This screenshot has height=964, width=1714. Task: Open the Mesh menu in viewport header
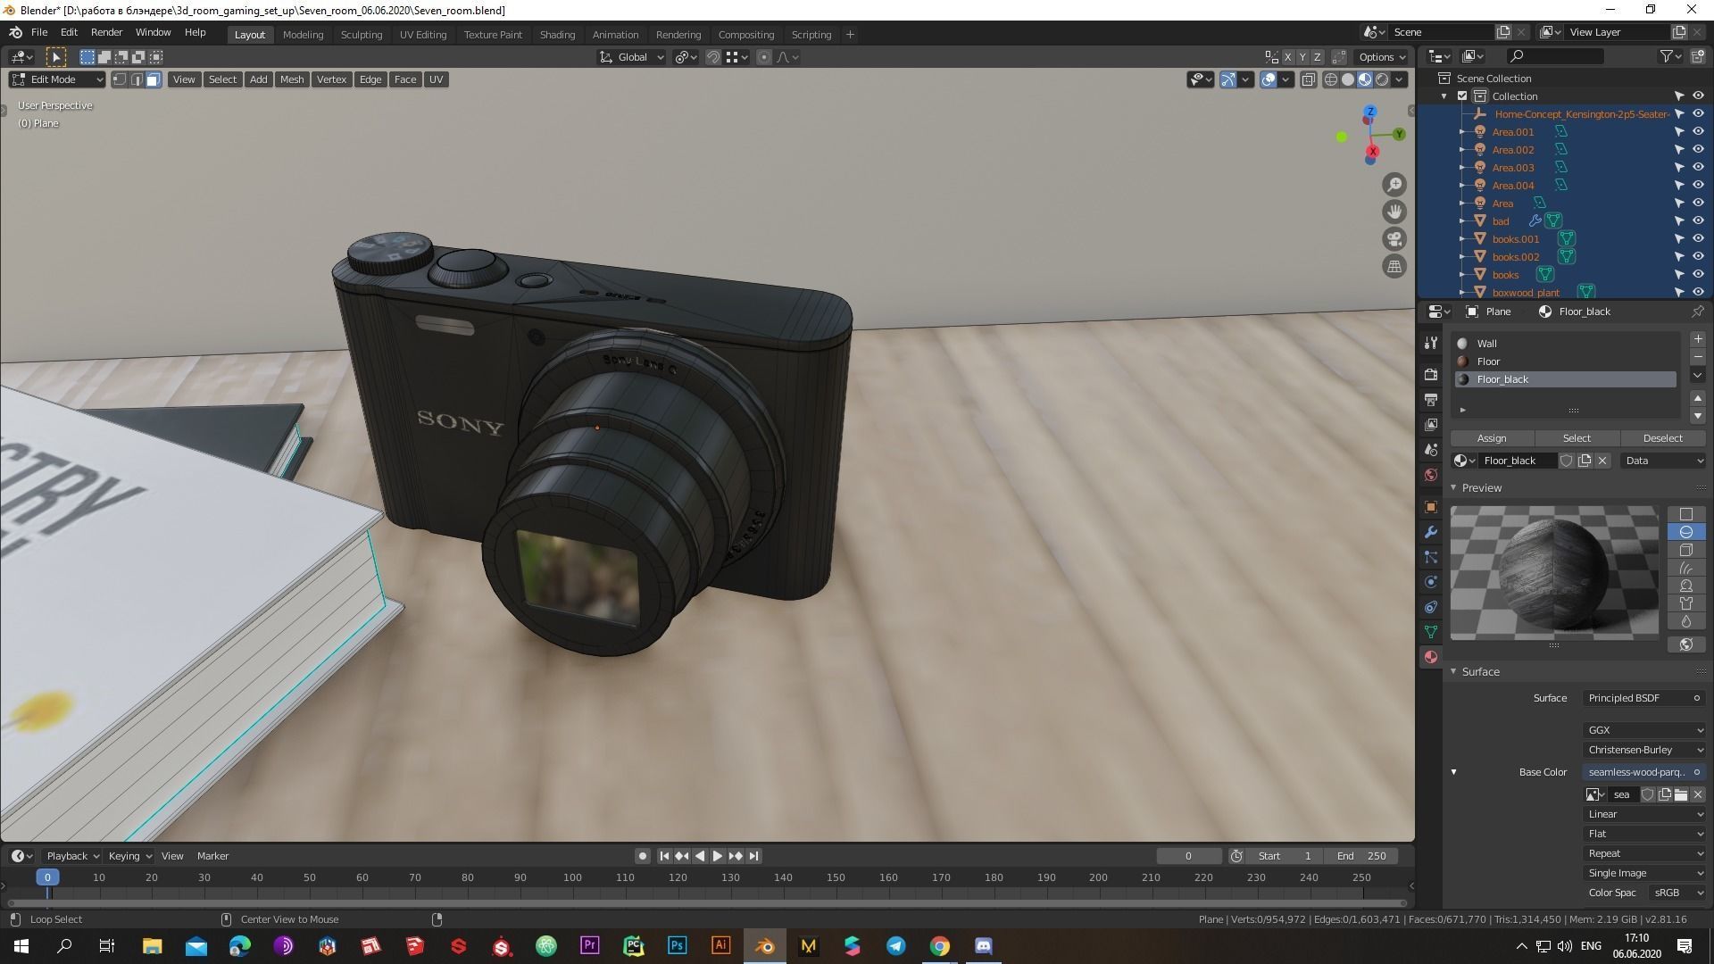tap(292, 79)
